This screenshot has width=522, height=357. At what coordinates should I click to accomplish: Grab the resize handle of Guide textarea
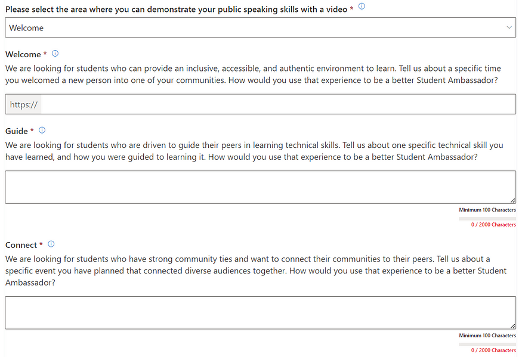pos(512,200)
